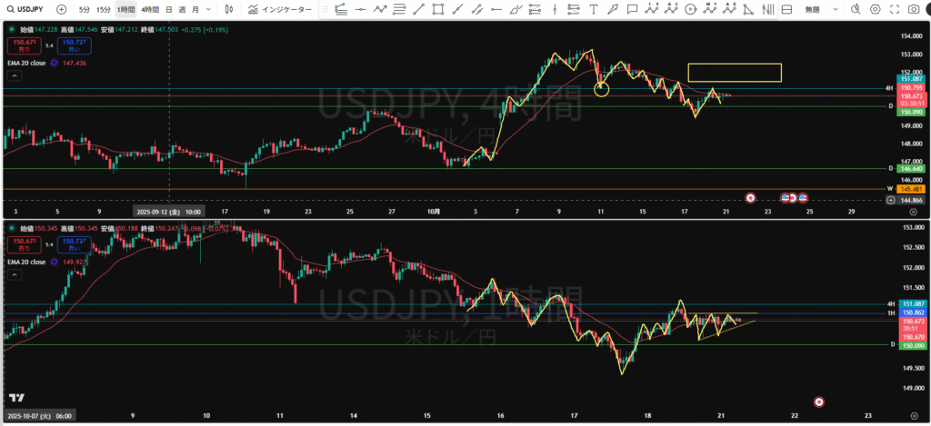Open the インジケーター indicators menu
Viewport: 931px width, 426px height.
coord(280,9)
